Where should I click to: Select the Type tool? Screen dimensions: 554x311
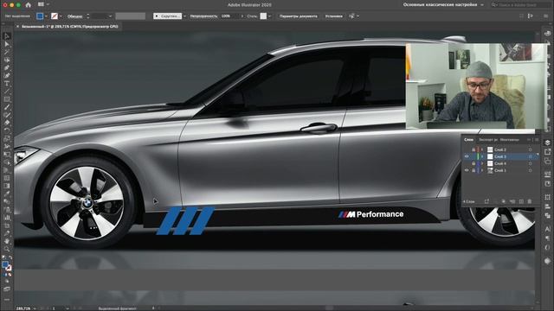pos(7,84)
